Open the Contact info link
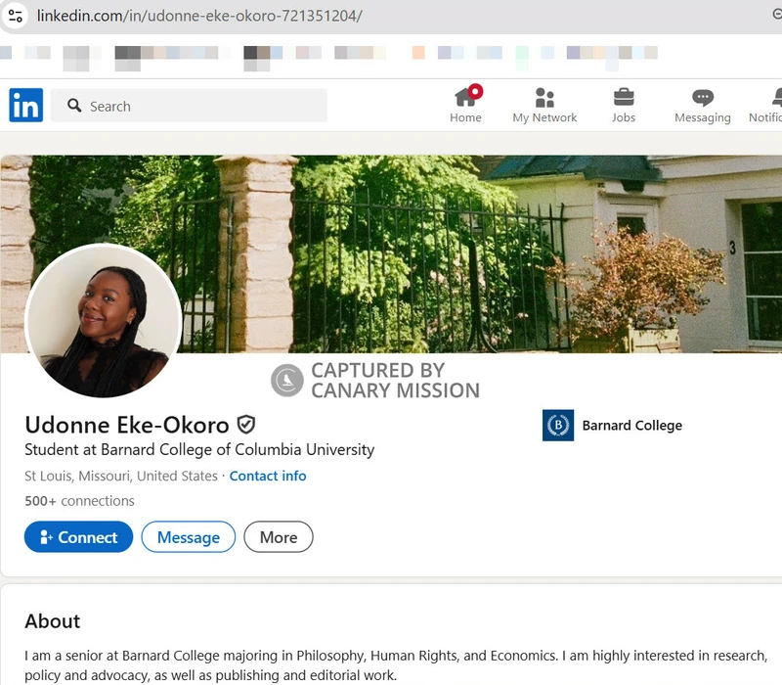Screen dimensions: 782x685 [268, 476]
